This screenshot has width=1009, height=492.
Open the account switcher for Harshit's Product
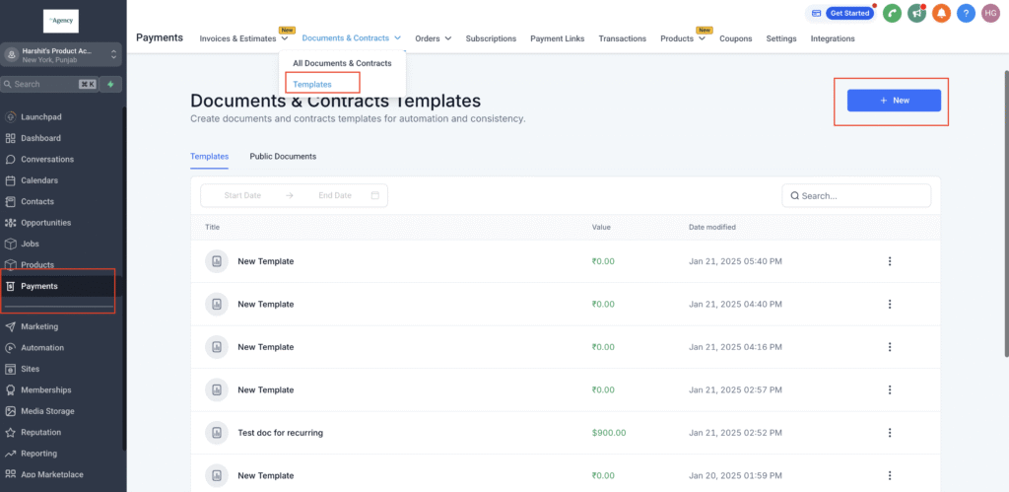[61, 54]
